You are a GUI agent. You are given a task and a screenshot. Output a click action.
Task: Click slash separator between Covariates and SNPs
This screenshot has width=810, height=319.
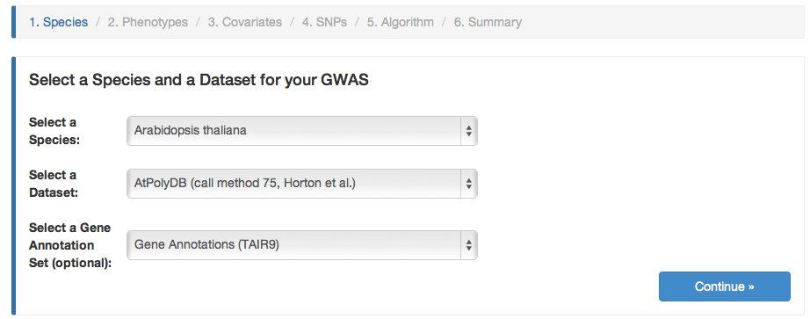tap(292, 22)
